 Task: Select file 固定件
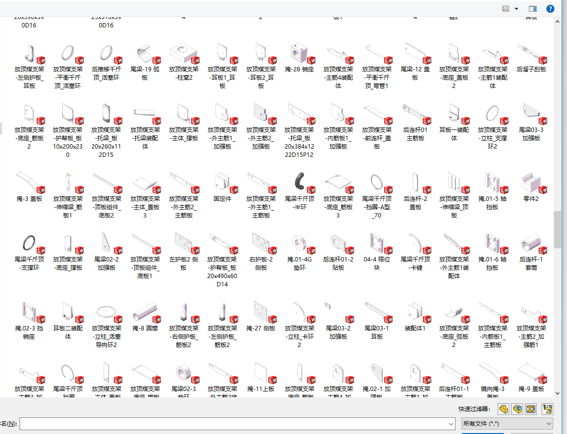pos(222,187)
